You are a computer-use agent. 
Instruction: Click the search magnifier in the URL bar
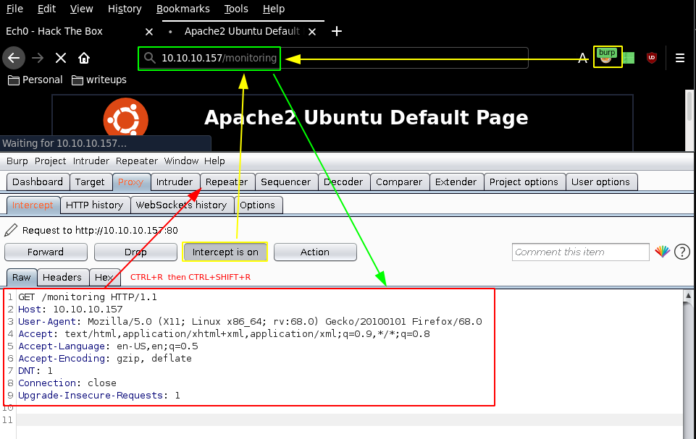150,58
